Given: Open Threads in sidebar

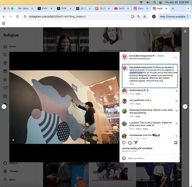Looking at the screenshot, I should click(11, 171).
